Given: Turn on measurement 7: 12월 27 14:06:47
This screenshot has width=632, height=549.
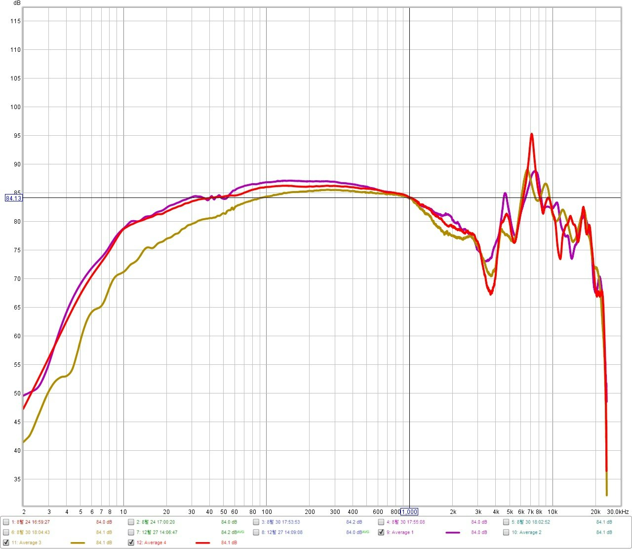Looking at the screenshot, I should 131,532.
